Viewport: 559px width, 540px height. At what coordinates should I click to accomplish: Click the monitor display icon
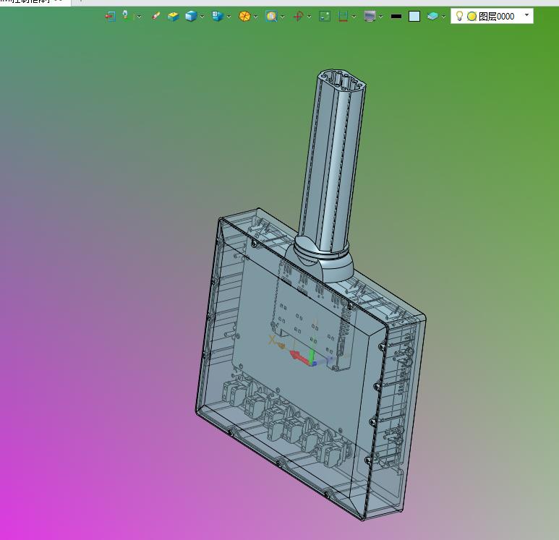tap(370, 17)
